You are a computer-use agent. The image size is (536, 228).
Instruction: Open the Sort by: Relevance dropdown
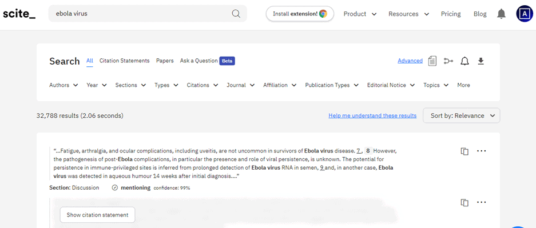[x=462, y=115]
